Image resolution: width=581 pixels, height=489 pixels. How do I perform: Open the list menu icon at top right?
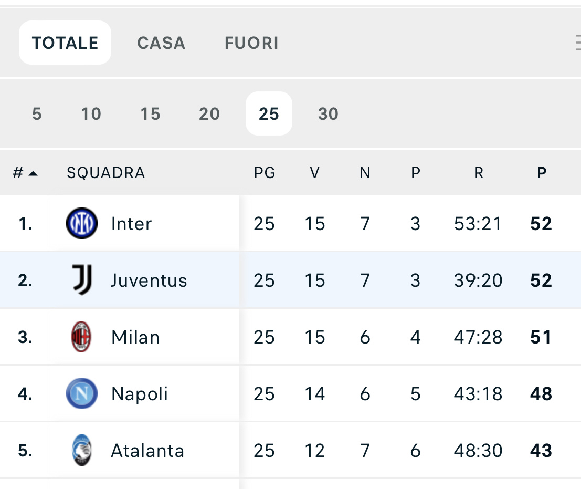578,43
